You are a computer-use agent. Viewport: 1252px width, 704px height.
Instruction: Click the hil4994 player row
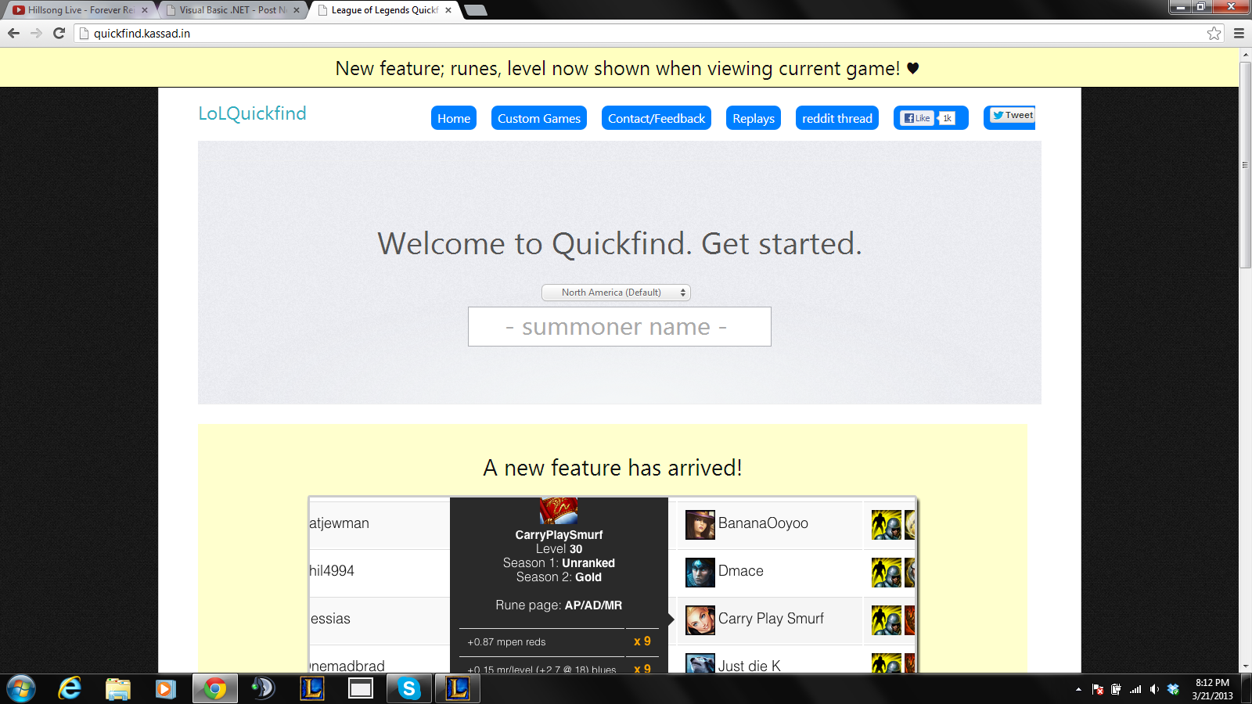click(x=380, y=572)
